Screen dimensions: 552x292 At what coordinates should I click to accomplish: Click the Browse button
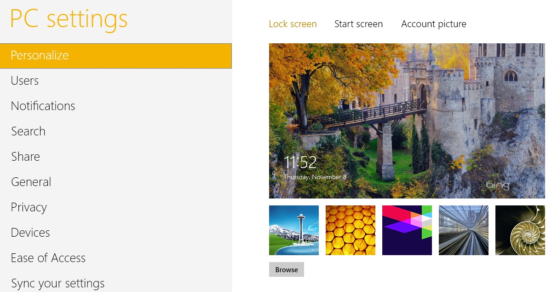(286, 269)
